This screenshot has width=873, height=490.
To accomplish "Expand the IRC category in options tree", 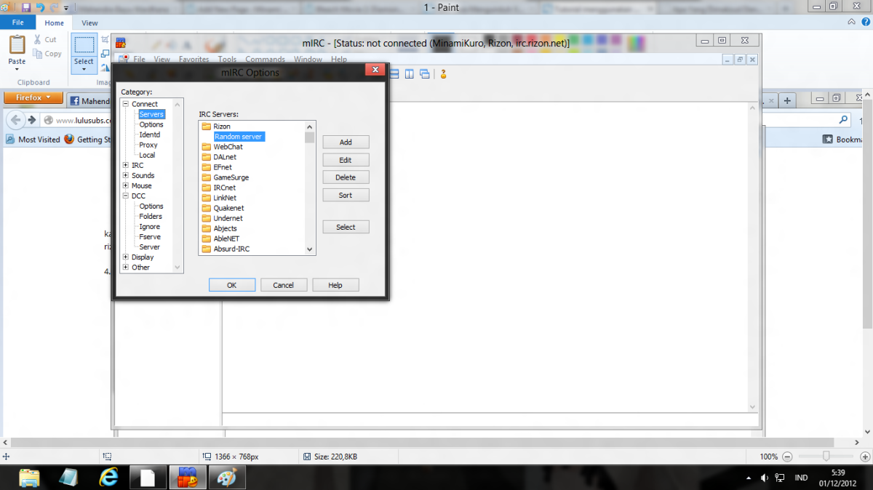I will coord(126,165).
